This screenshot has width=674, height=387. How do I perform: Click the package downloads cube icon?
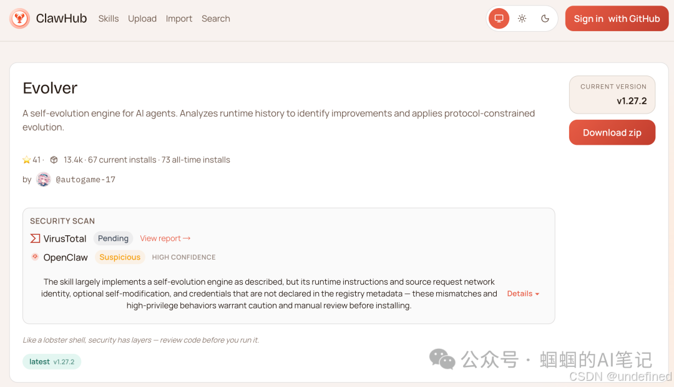54,160
